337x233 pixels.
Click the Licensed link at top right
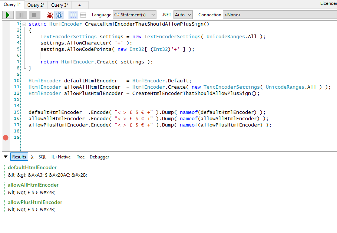(x=328, y=3)
